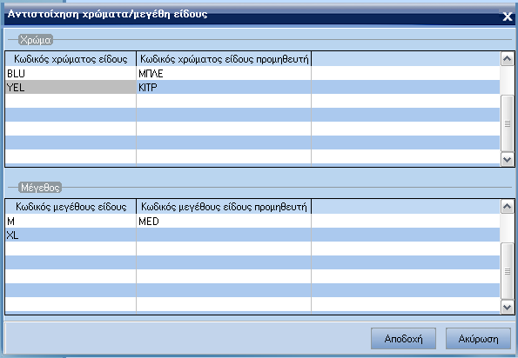Click the Κωδικός μεγέθους είδους column header

pos(71,207)
